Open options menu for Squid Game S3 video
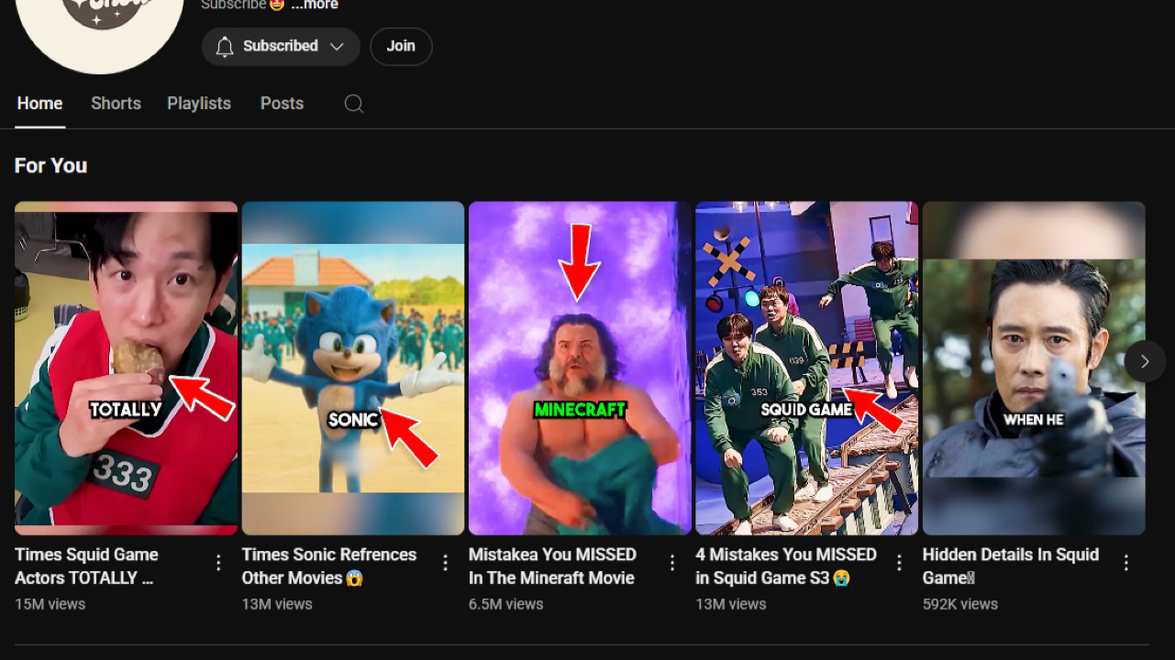The height and width of the screenshot is (660, 1175). [x=899, y=561]
